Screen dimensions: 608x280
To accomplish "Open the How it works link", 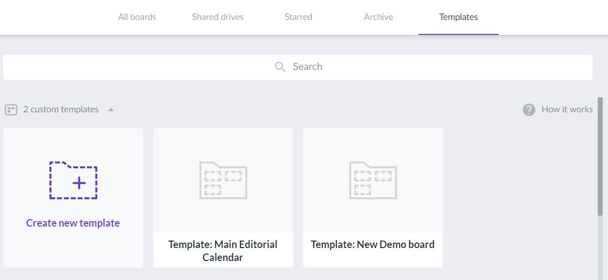I will tap(567, 109).
